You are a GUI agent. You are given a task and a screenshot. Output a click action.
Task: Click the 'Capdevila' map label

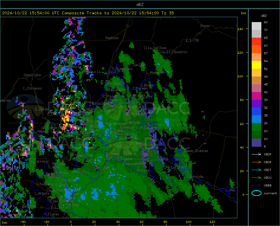tap(92, 72)
